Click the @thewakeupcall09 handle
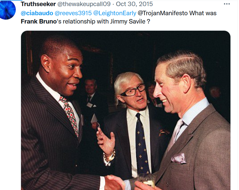The image size is (239, 190). pos(84,4)
